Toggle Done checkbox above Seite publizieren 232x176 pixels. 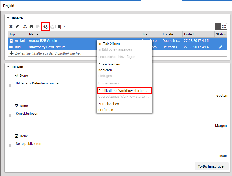[17, 136]
